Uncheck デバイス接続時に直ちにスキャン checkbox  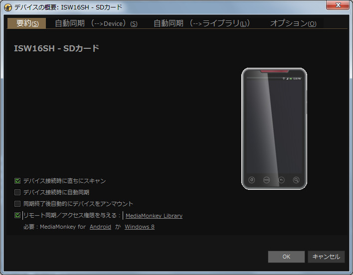click(17, 181)
